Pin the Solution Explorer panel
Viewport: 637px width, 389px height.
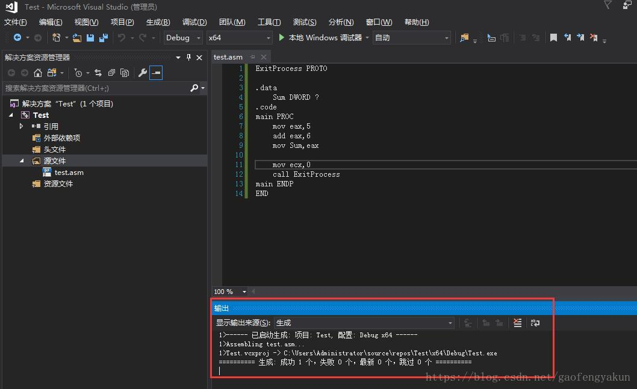tap(188, 57)
